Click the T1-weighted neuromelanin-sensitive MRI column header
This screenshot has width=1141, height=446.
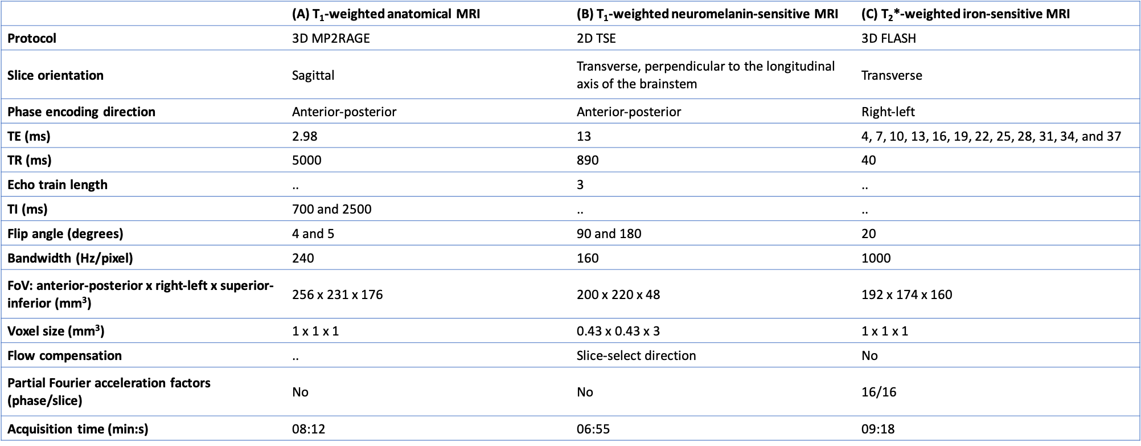(x=707, y=14)
